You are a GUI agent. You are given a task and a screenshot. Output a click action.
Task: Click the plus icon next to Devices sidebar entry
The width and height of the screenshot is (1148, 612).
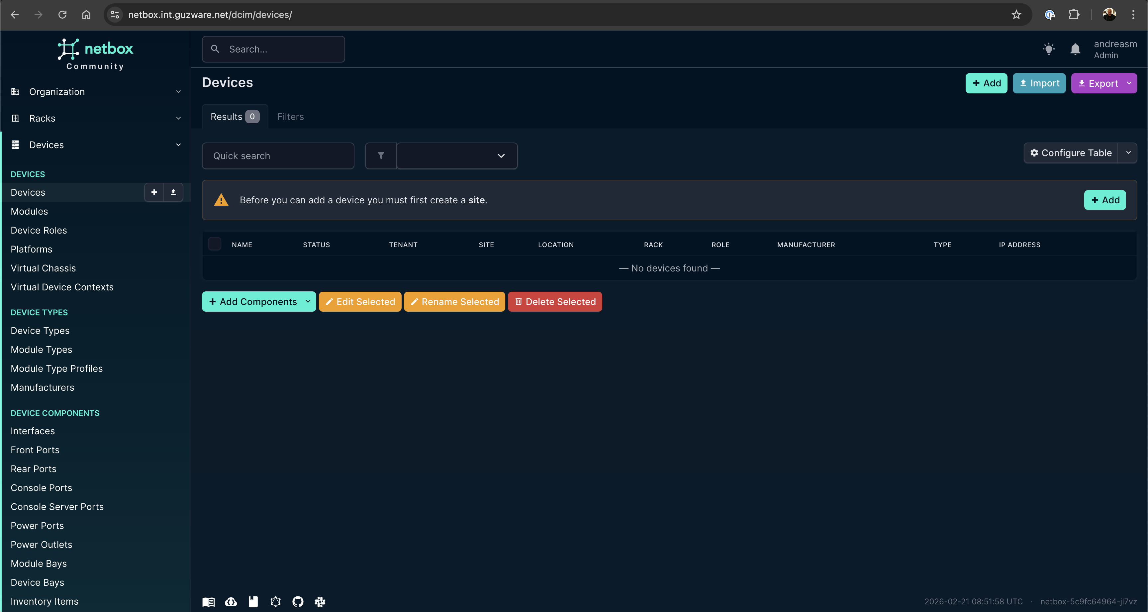[x=154, y=192]
